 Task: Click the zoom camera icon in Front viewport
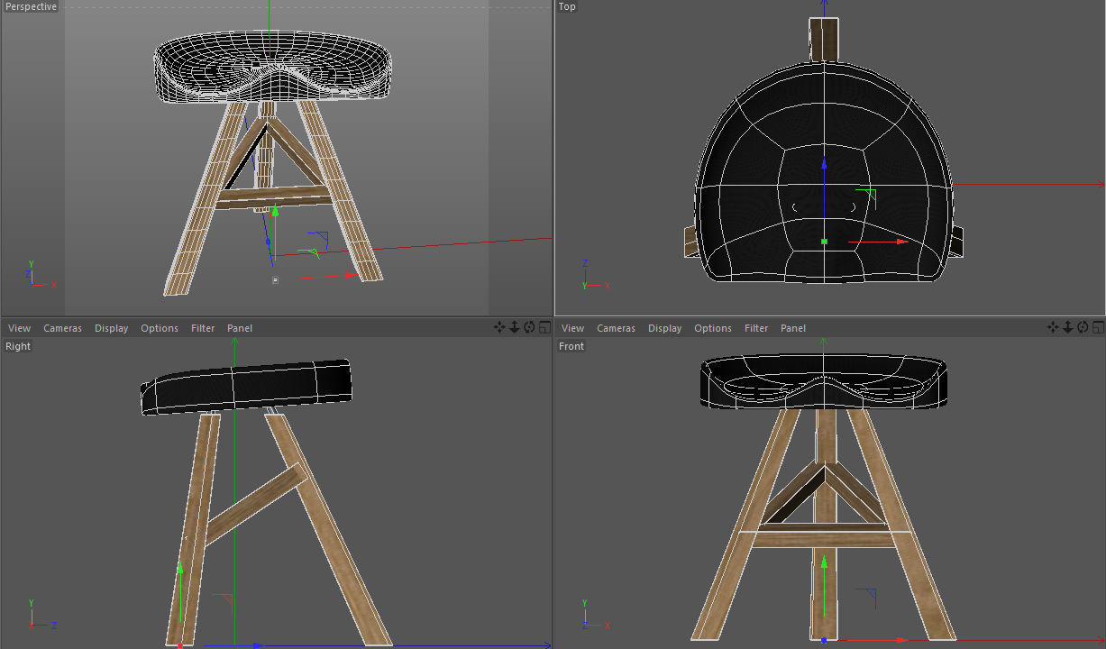point(1068,327)
